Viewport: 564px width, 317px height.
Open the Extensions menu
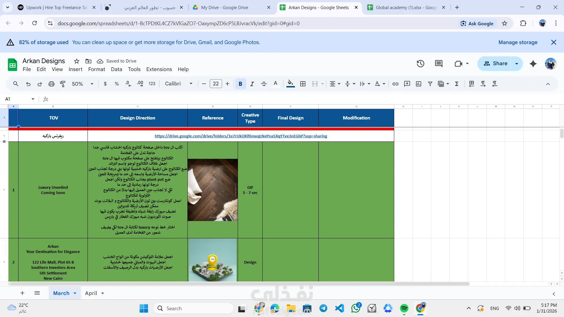click(159, 69)
